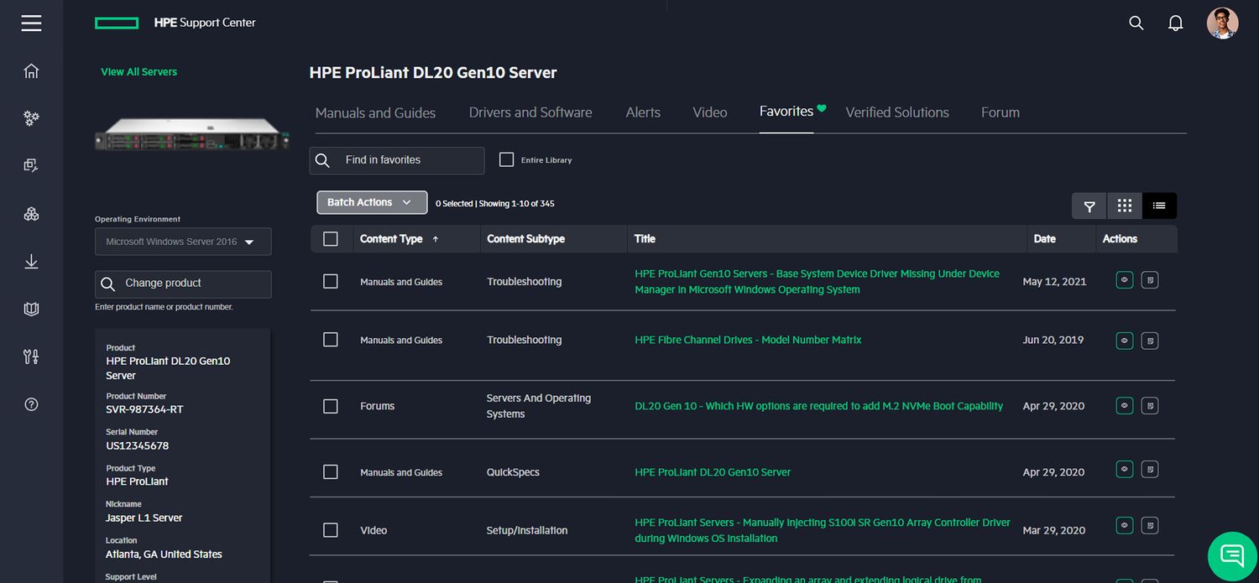Go to Home in the sidebar
This screenshot has height=583, width=1259.
(x=31, y=71)
